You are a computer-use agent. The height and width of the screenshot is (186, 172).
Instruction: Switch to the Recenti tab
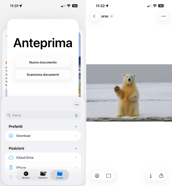click(26, 175)
